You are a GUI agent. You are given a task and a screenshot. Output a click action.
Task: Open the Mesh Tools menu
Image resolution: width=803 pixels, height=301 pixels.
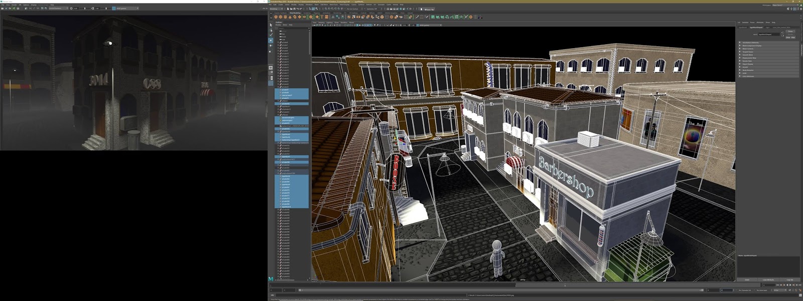[x=334, y=5]
